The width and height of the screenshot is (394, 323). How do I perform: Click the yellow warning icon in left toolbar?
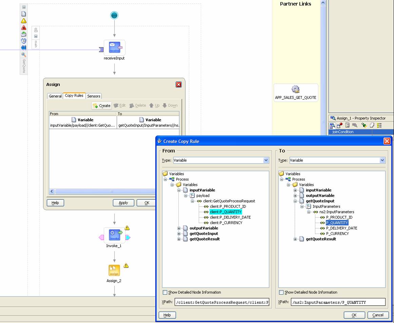click(24, 21)
